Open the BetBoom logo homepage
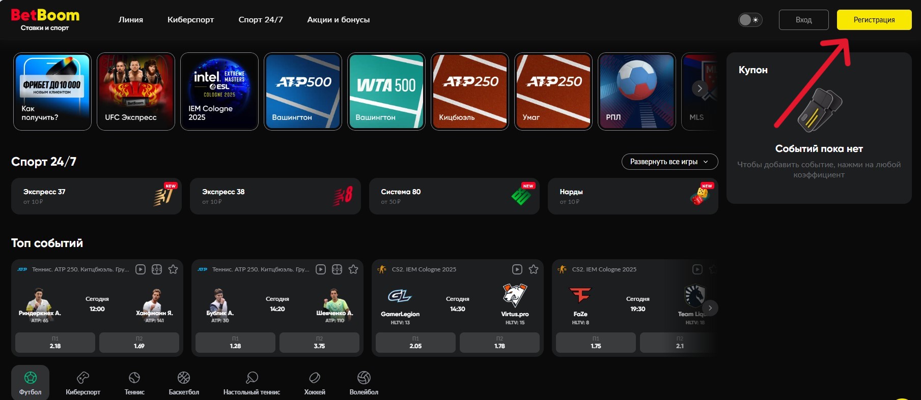This screenshot has width=921, height=400. click(x=45, y=19)
